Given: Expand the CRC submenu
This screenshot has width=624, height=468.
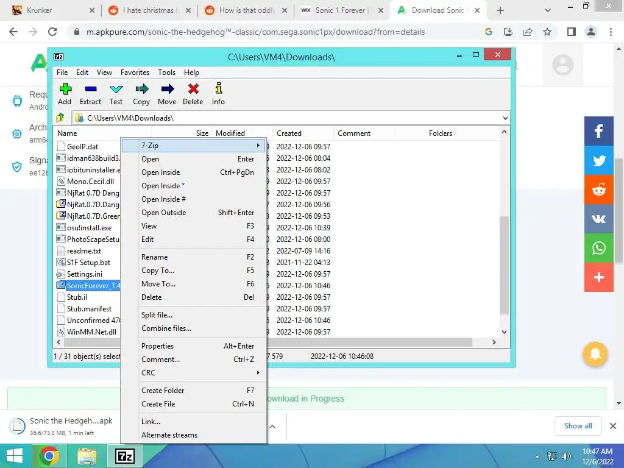Looking at the screenshot, I should click(x=194, y=373).
